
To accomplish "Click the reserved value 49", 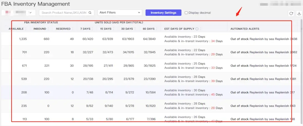I will [x=72, y=39].
